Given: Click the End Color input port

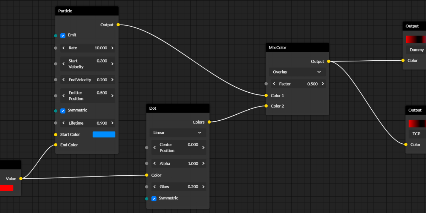Looking at the screenshot, I should [x=56, y=145].
